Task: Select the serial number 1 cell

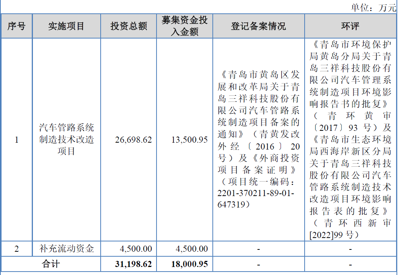Action: click(16, 140)
